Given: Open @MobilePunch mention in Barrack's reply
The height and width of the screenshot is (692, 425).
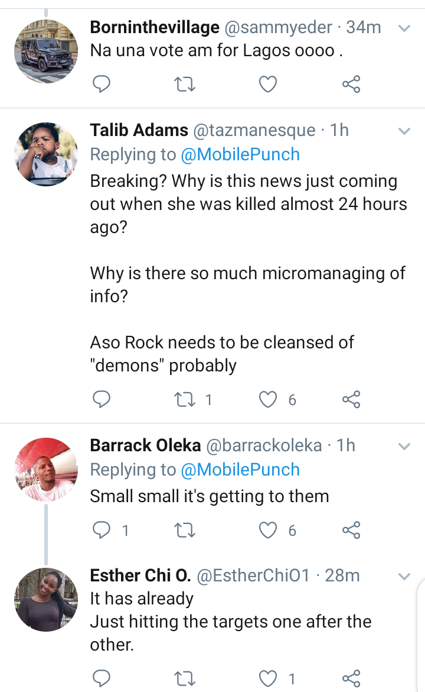Looking at the screenshot, I should pyautogui.click(x=240, y=470).
